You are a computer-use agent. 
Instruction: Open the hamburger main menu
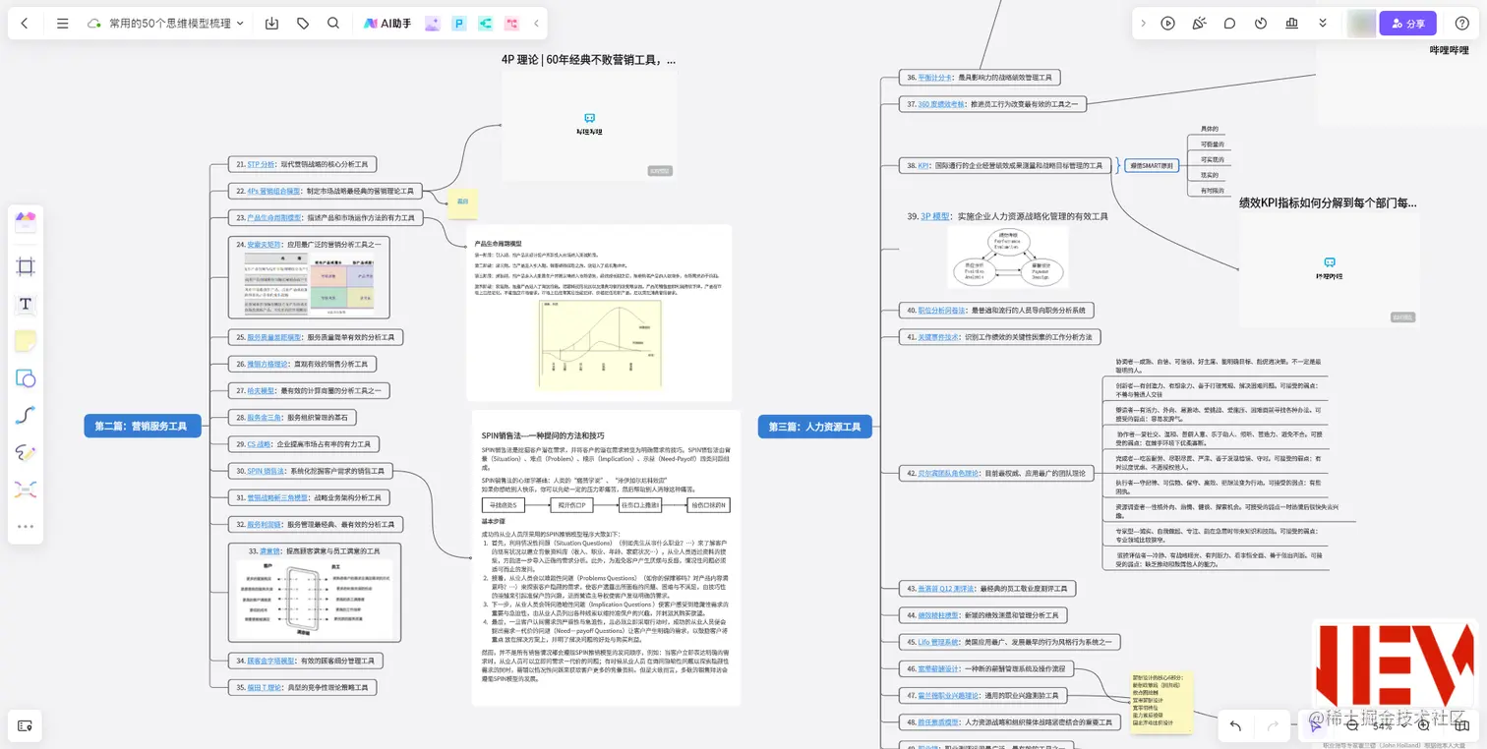[x=62, y=23]
